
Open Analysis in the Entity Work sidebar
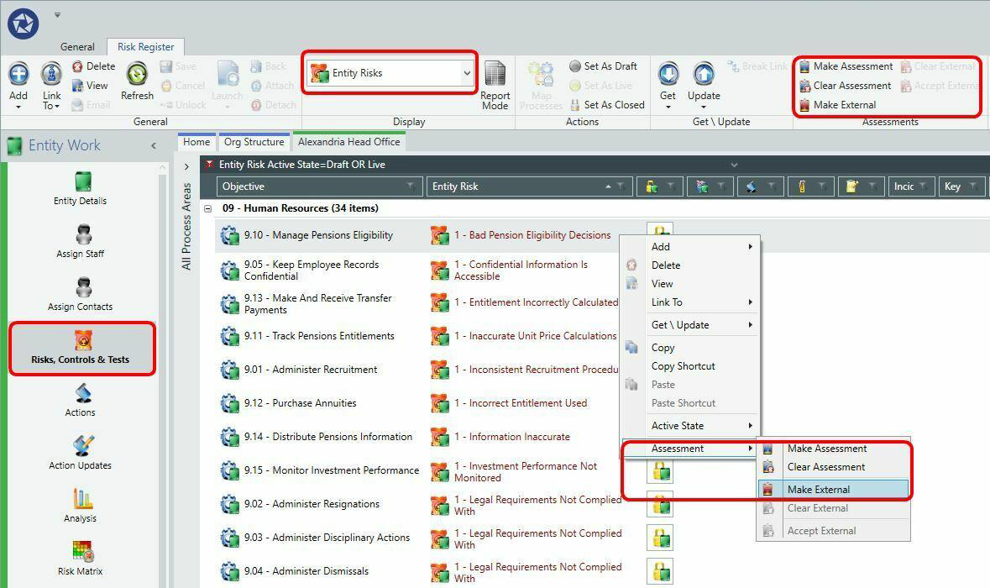point(80,506)
